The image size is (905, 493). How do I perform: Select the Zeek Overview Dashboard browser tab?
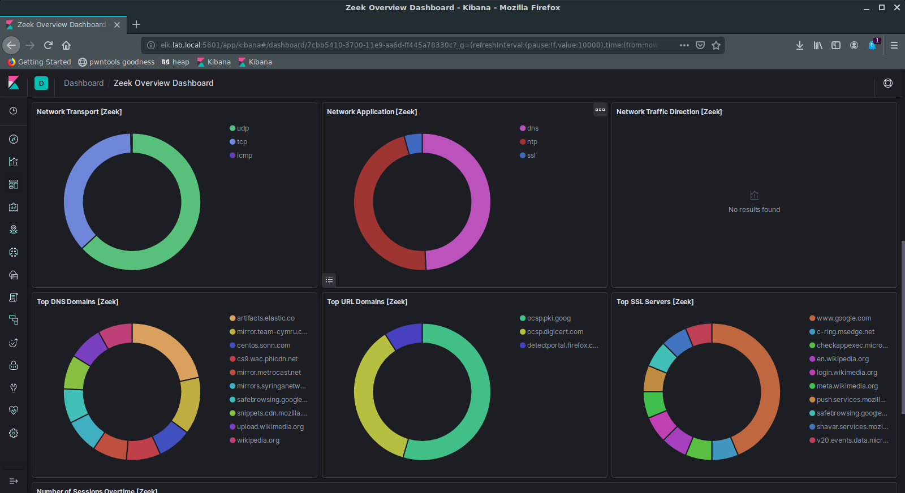pyautogui.click(x=62, y=25)
